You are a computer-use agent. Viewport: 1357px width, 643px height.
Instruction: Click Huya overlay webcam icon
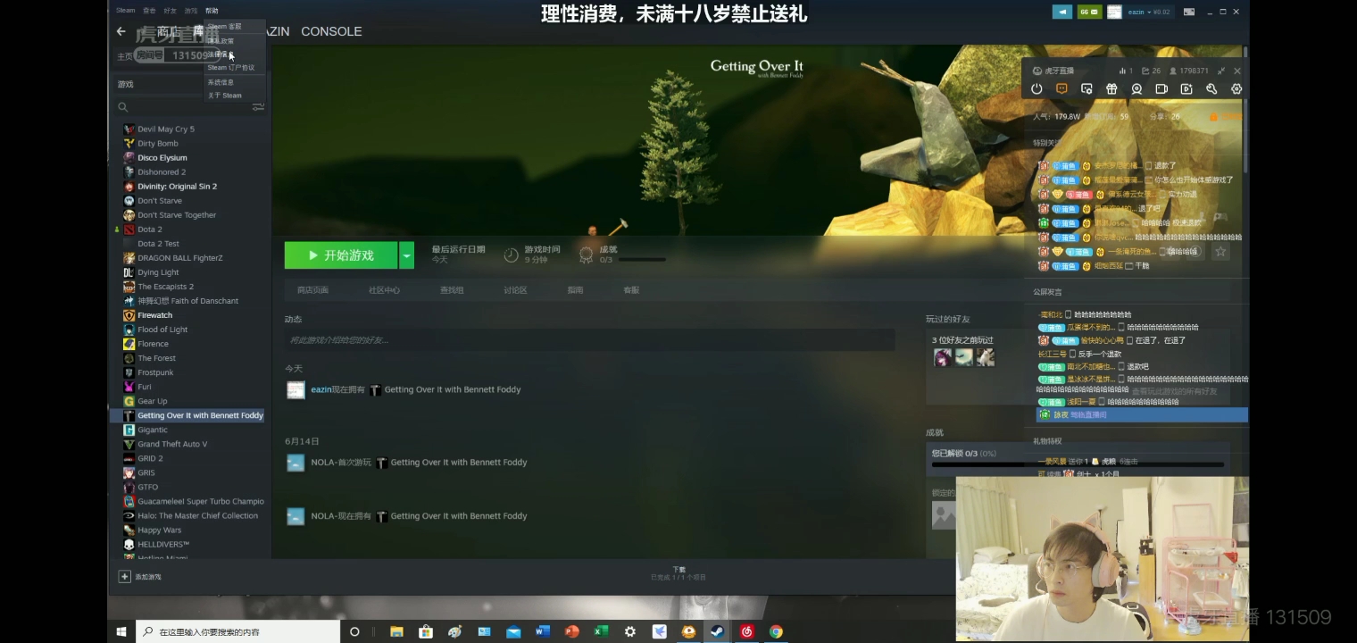click(x=1136, y=89)
